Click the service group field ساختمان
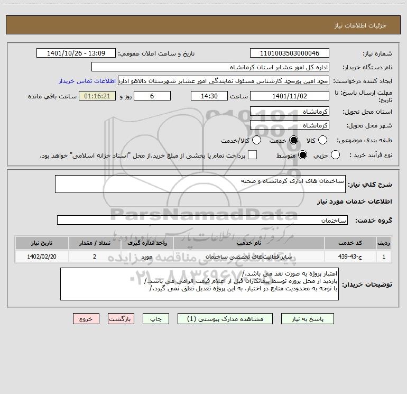The height and width of the screenshot is (394, 407). (x=202, y=220)
